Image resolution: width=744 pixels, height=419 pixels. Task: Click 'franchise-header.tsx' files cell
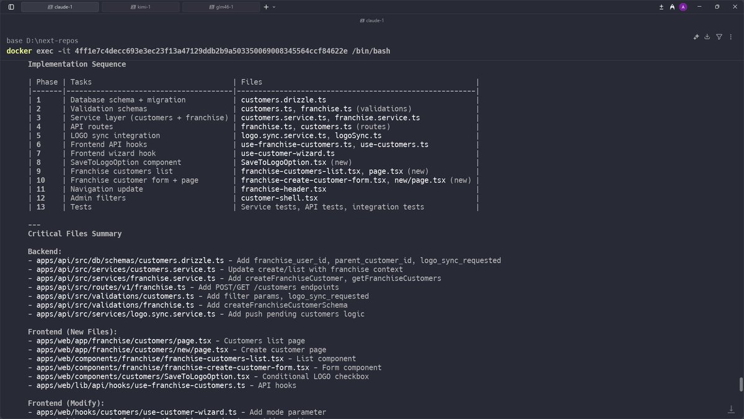click(x=283, y=189)
